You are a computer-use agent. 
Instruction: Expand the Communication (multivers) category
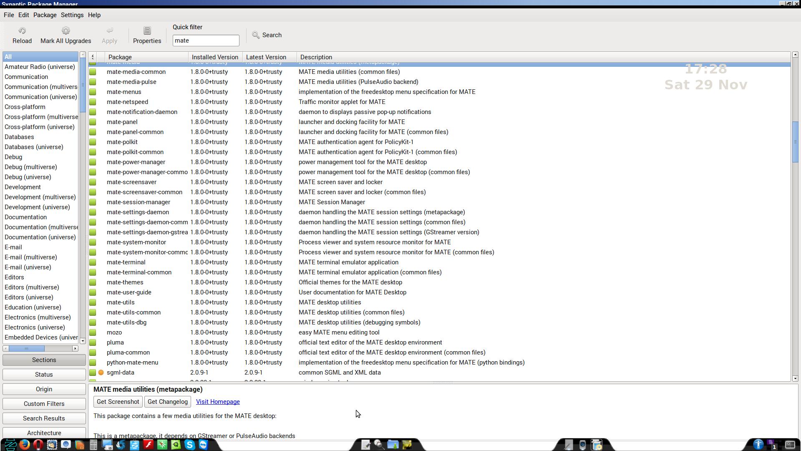[41, 86]
